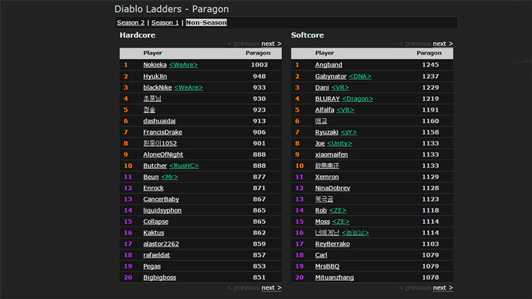Screen dimensions: 532x299
Task: Open player ReyBerrako's profile
Action: (332, 244)
